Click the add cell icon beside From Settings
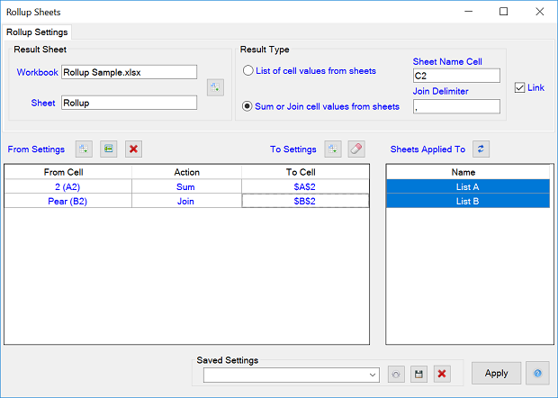The width and height of the screenshot is (558, 398). click(x=84, y=149)
